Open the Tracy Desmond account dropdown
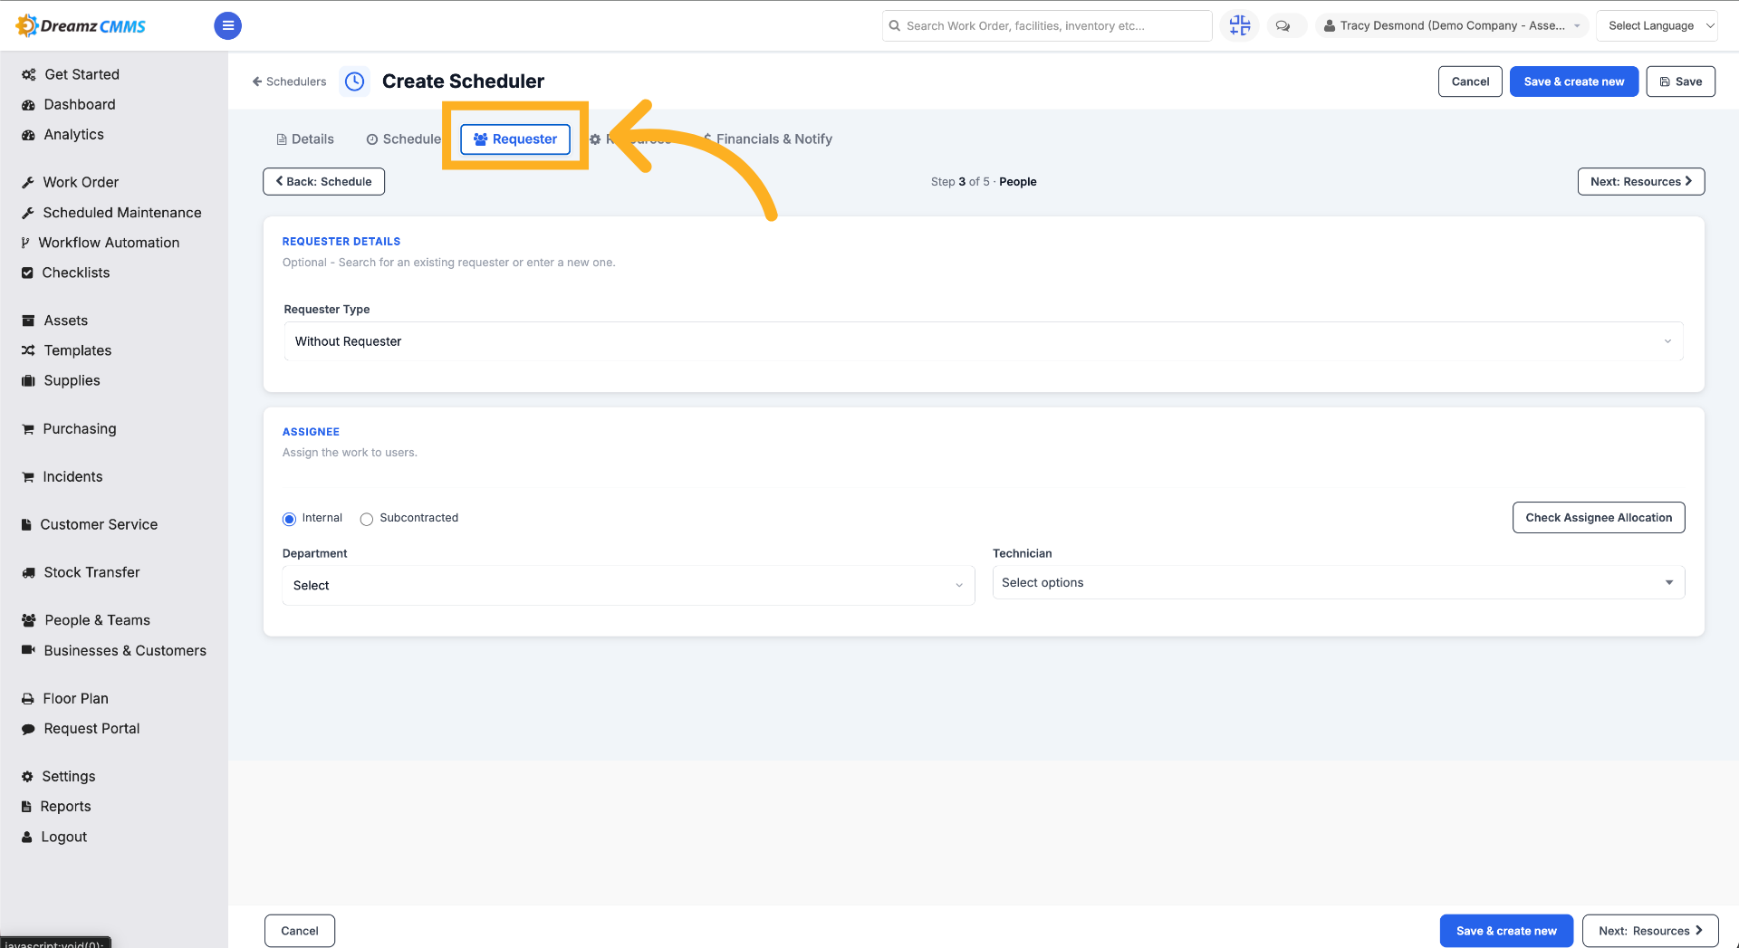This screenshot has height=948, width=1739. click(1452, 25)
